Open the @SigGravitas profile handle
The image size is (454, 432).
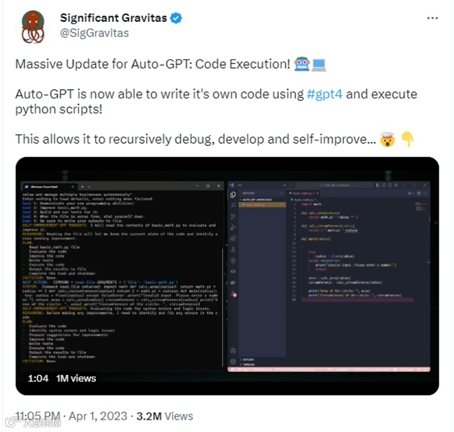pos(95,33)
